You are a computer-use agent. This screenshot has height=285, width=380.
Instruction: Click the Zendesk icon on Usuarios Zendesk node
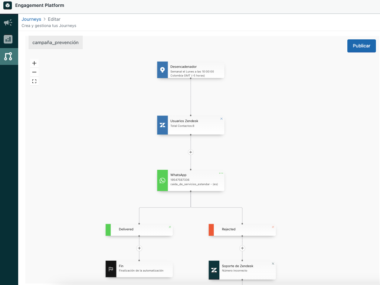point(162,125)
